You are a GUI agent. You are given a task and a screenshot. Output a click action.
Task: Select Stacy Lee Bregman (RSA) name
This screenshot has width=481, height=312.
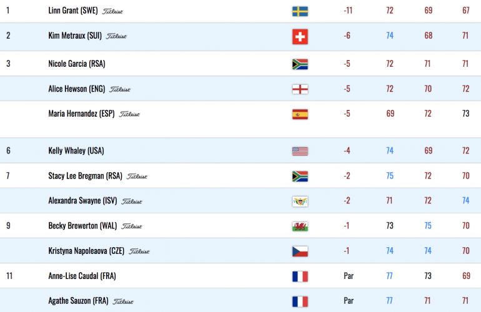86,176
